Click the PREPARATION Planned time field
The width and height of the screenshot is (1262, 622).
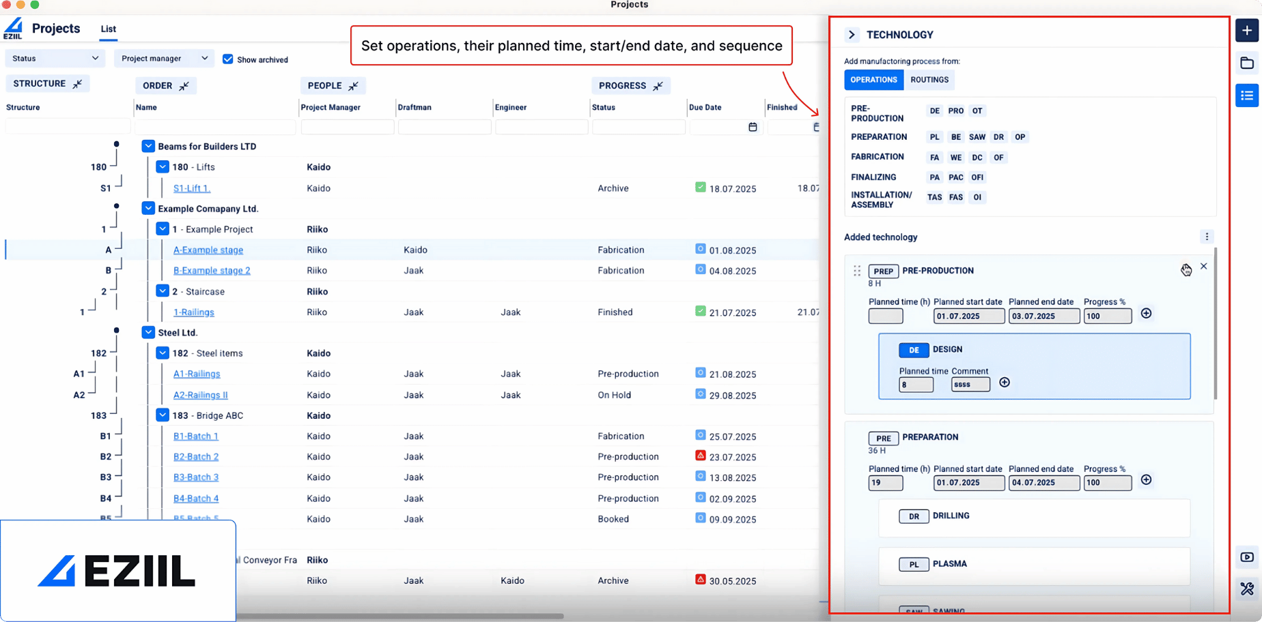click(x=886, y=483)
